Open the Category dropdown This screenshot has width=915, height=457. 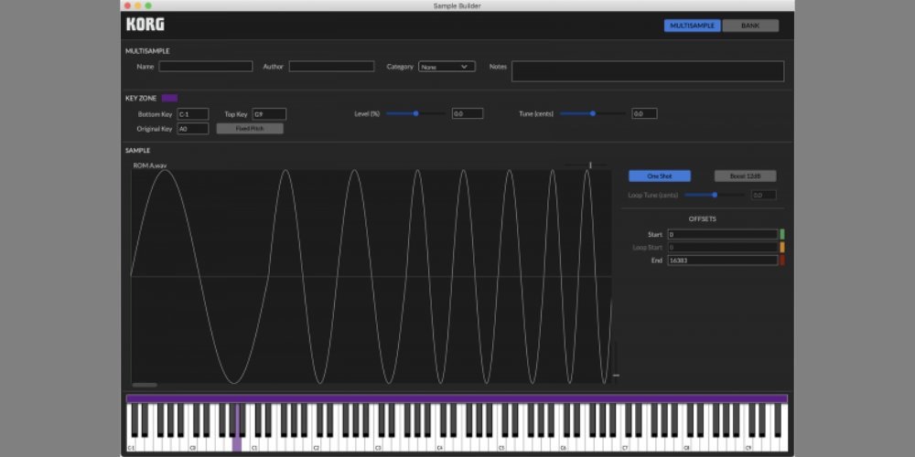pyautogui.click(x=447, y=67)
